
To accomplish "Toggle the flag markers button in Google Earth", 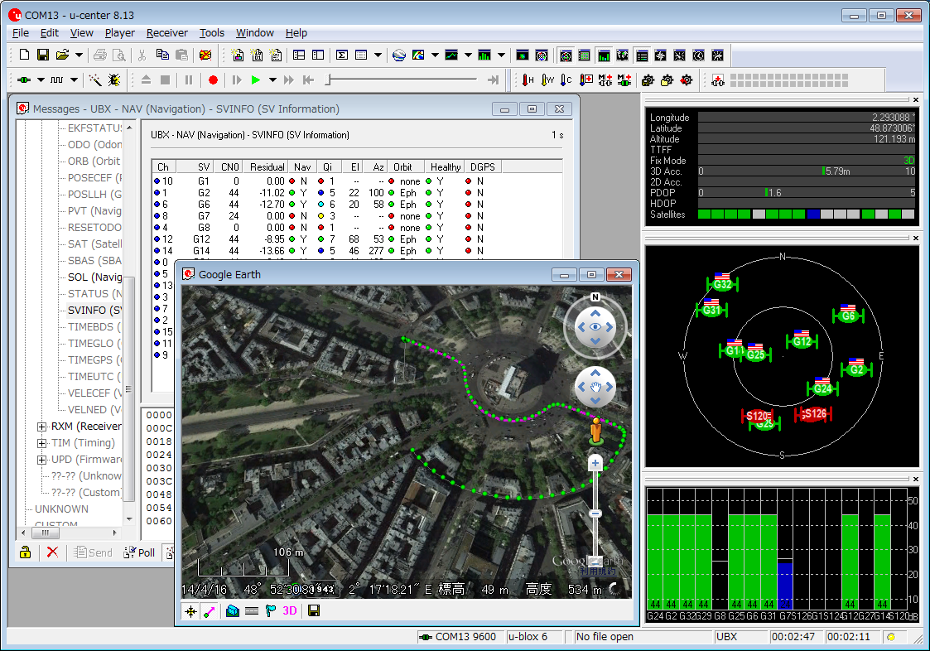I will (270, 611).
